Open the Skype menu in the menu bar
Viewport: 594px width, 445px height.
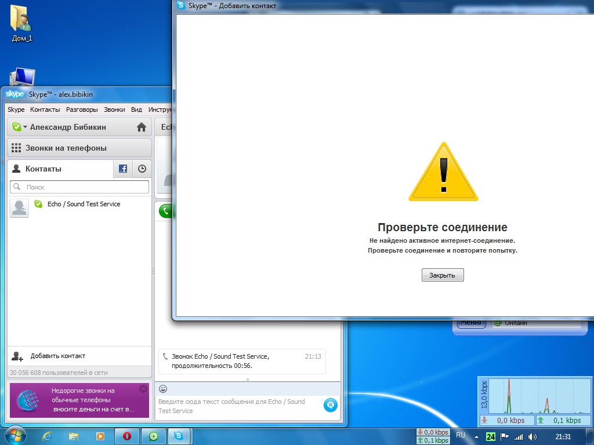[x=16, y=110]
